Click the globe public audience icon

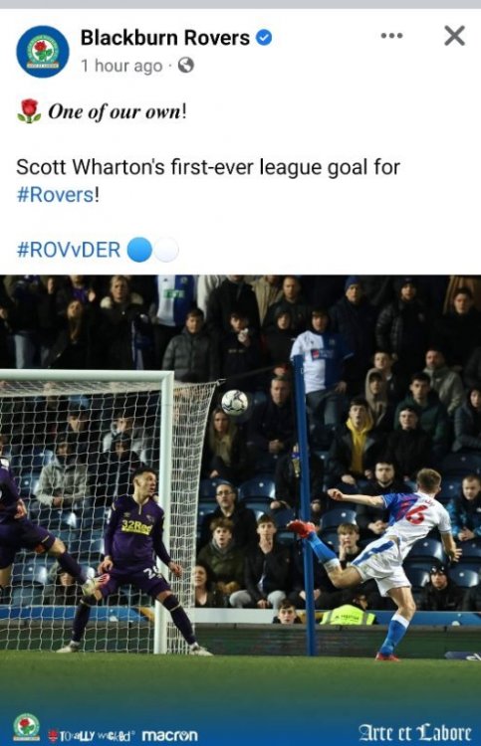tap(186, 65)
